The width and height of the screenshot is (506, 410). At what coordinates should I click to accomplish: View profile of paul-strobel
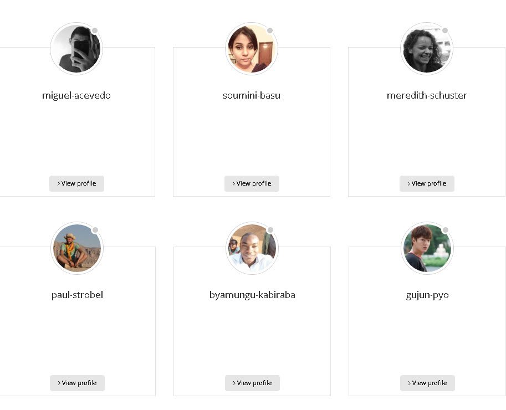point(77,383)
